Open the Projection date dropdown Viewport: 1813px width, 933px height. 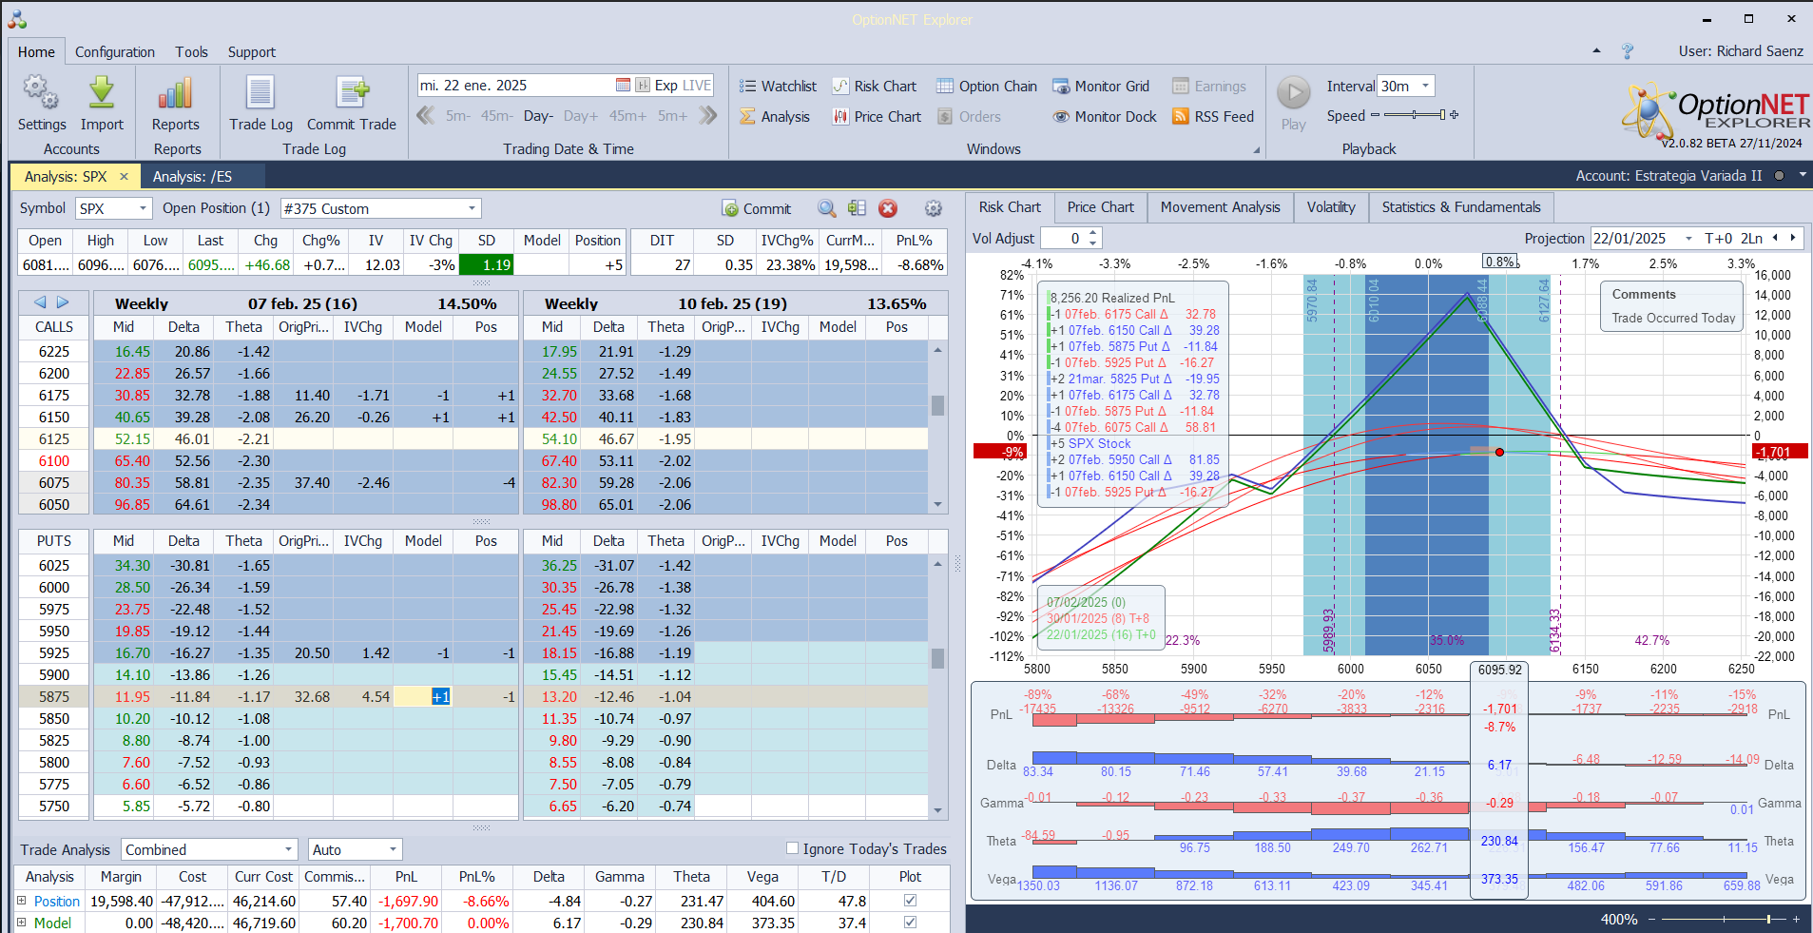pos(1688,239)
